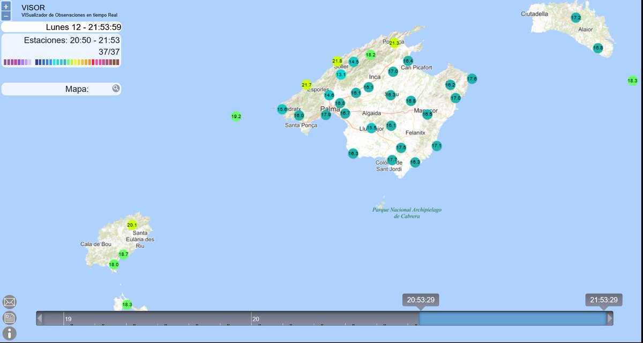Open the info icon

pos(10,334)
